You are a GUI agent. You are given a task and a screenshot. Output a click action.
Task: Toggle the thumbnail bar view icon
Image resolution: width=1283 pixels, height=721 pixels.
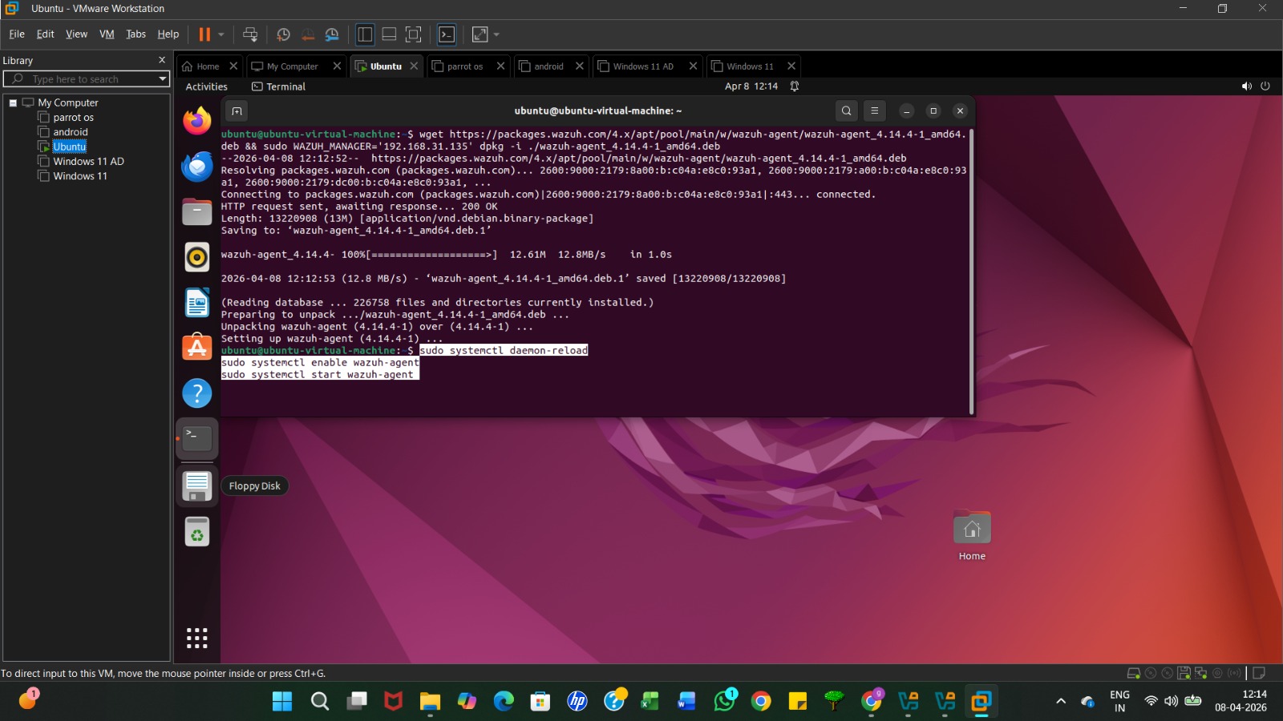pos(389,34)
